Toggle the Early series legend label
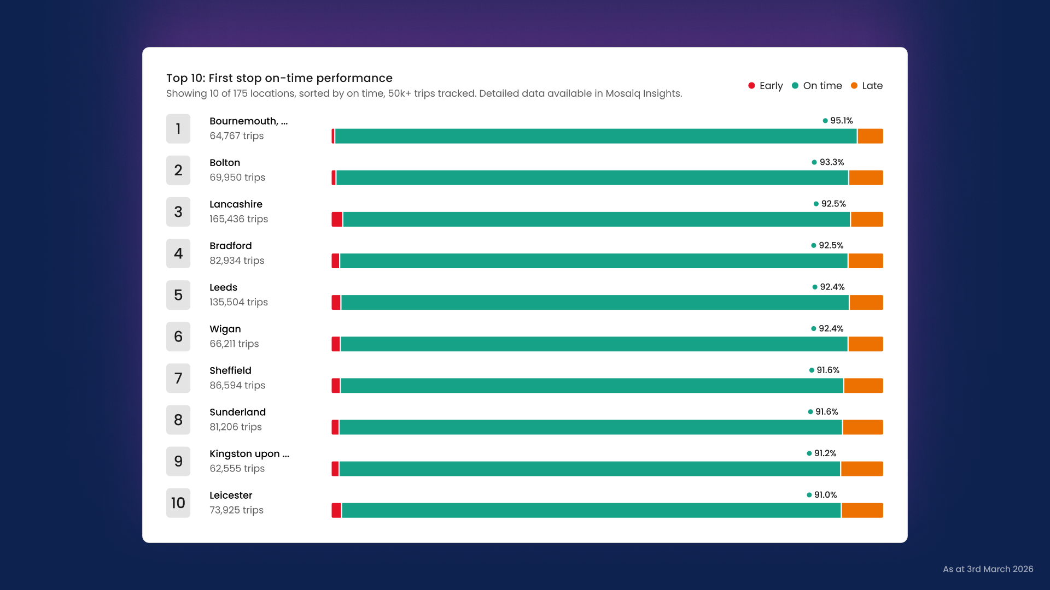Viewport: 1050px width, 590px height. point(771,86)
